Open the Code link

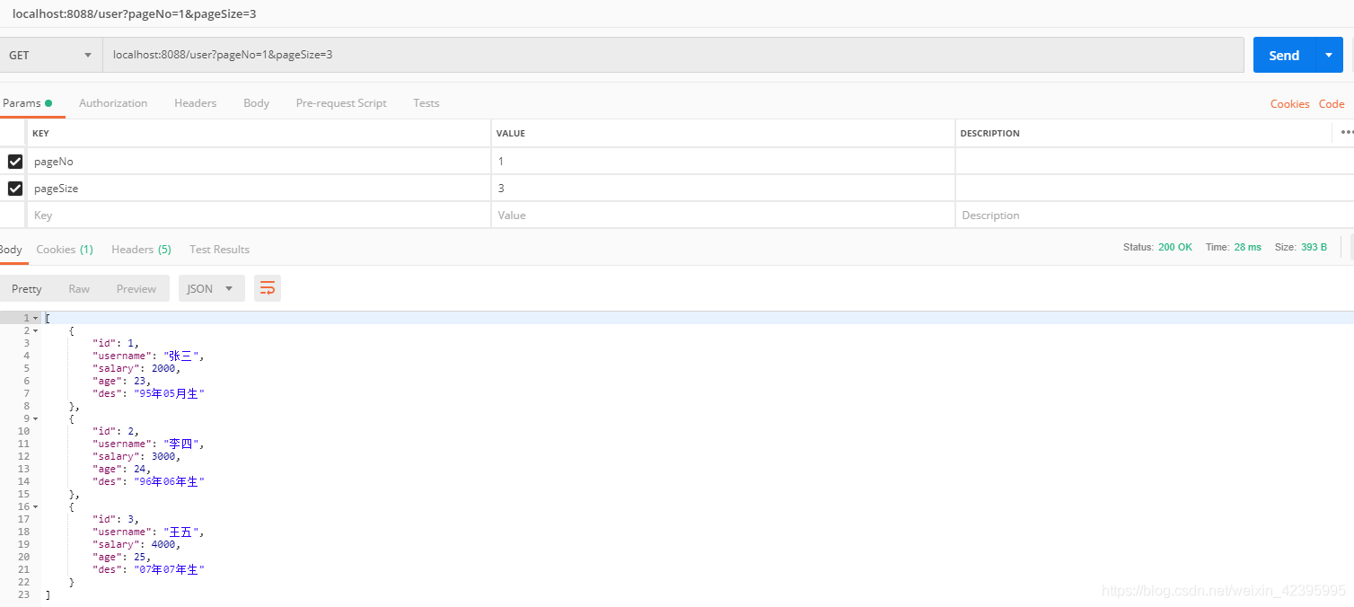1332,104
